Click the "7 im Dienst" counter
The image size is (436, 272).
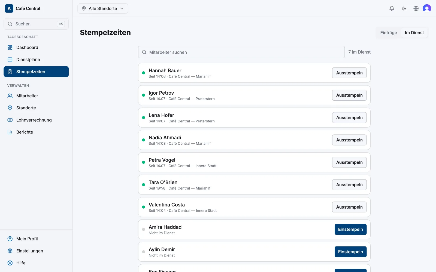coord(359,52)
